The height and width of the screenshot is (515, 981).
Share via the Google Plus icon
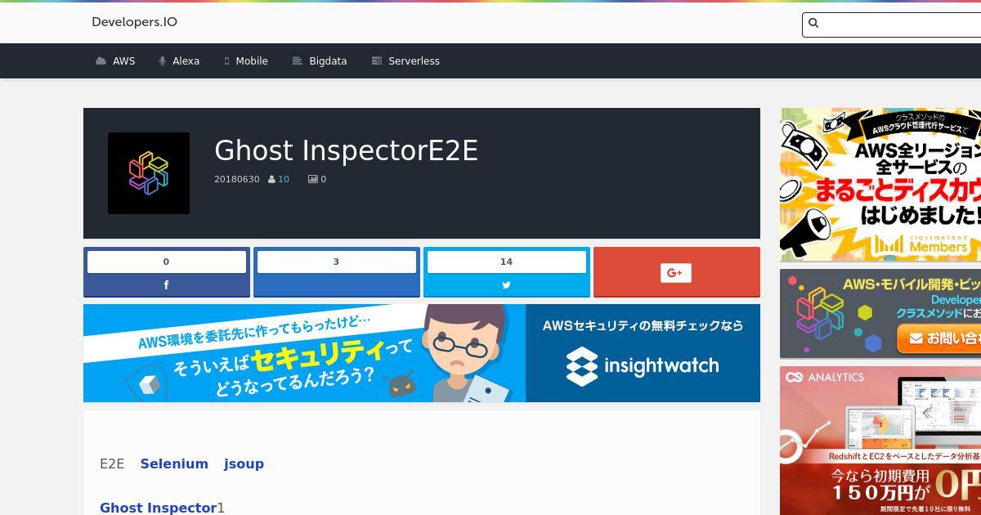[676, 273]
